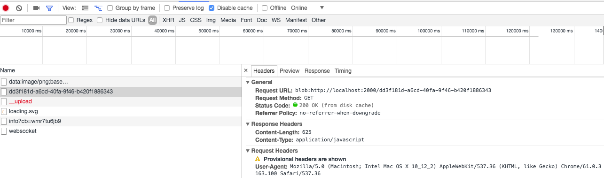
Task: Click file icon of websocket row
Action: click(x=4, y=131)
